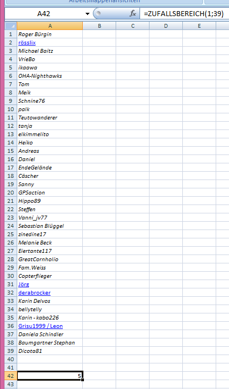Select column D header
Viewport: 229px width, 389px height.
166,26
